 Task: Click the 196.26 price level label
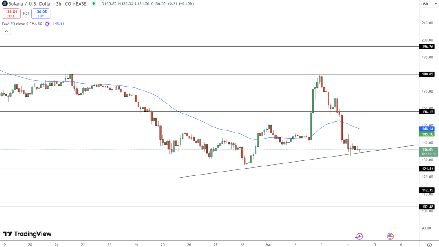[x=427, y=47]
